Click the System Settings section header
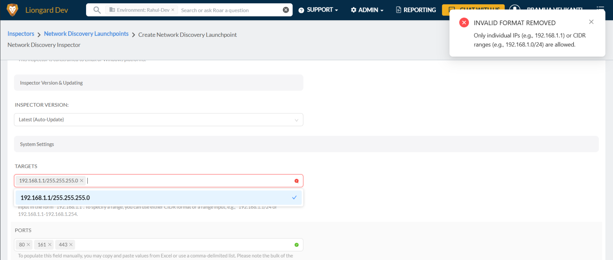Screen dimensions: 613x260 306,144
